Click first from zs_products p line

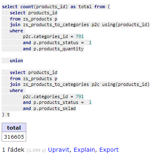tap(34, 19)
